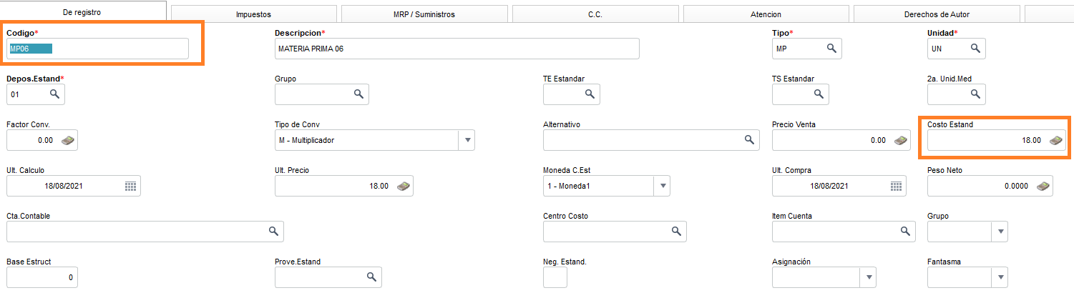Click the search icon in Cta.Contable field
Image resolution: width=1074 pixels, height=303 pixels.
273,232
